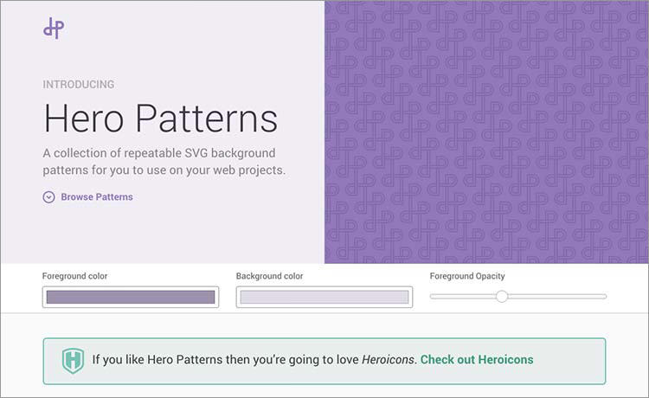Click the INTRODUCING label text
The width and height of the screenshot is (649, 398).
coord(79,85)
